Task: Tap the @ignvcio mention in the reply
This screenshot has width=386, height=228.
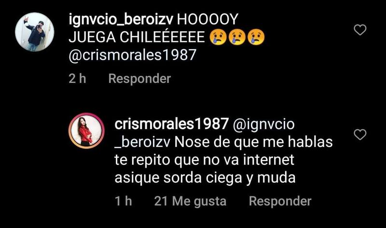Action: (x=263, y=124)
